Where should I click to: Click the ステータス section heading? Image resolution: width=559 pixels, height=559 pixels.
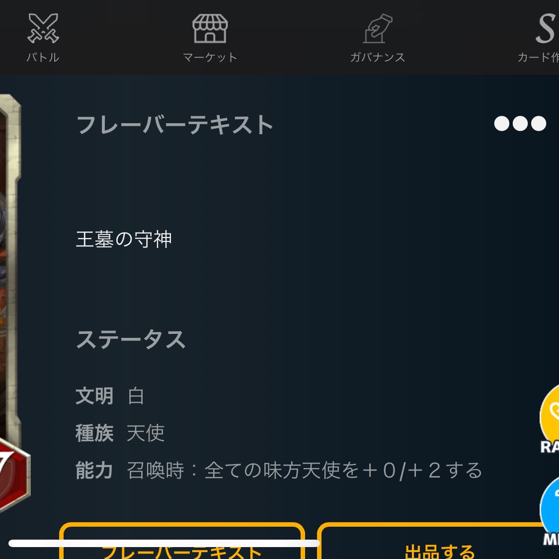pos(131,339)
